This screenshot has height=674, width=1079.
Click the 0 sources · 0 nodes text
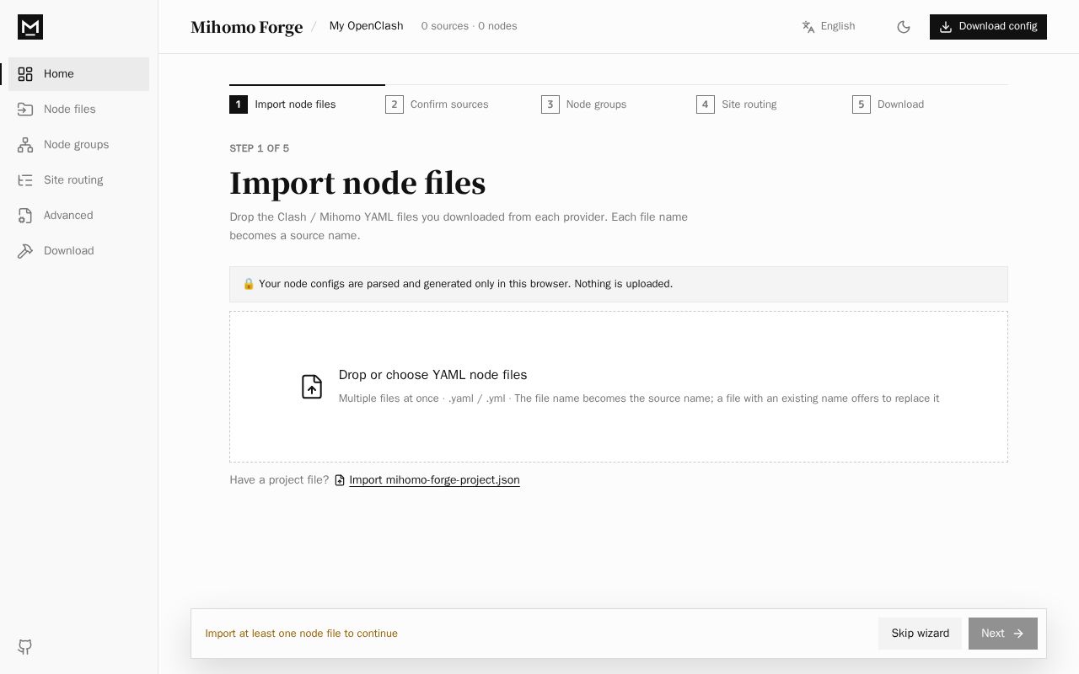coord(469,26)
